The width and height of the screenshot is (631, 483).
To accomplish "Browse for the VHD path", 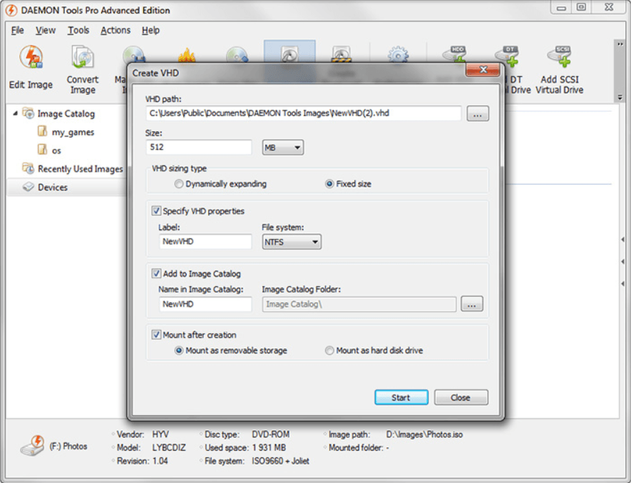I will click(478, 114).
